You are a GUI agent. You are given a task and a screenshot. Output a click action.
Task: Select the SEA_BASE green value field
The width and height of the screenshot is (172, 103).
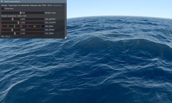pyautogui.click(x=21, y=26)
